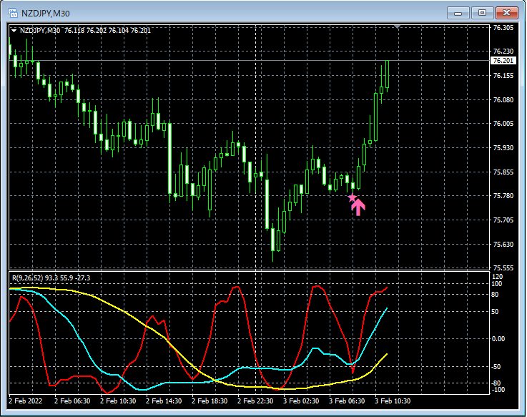Click the 76.201 current price label
The width and height of the screenshot is (527, 417).
click(x=503, y=61)
